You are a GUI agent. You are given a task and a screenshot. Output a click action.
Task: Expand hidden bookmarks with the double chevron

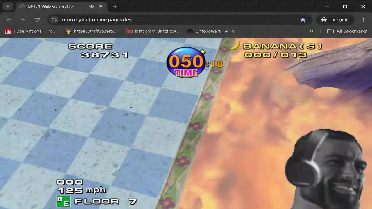coord(311,31)
